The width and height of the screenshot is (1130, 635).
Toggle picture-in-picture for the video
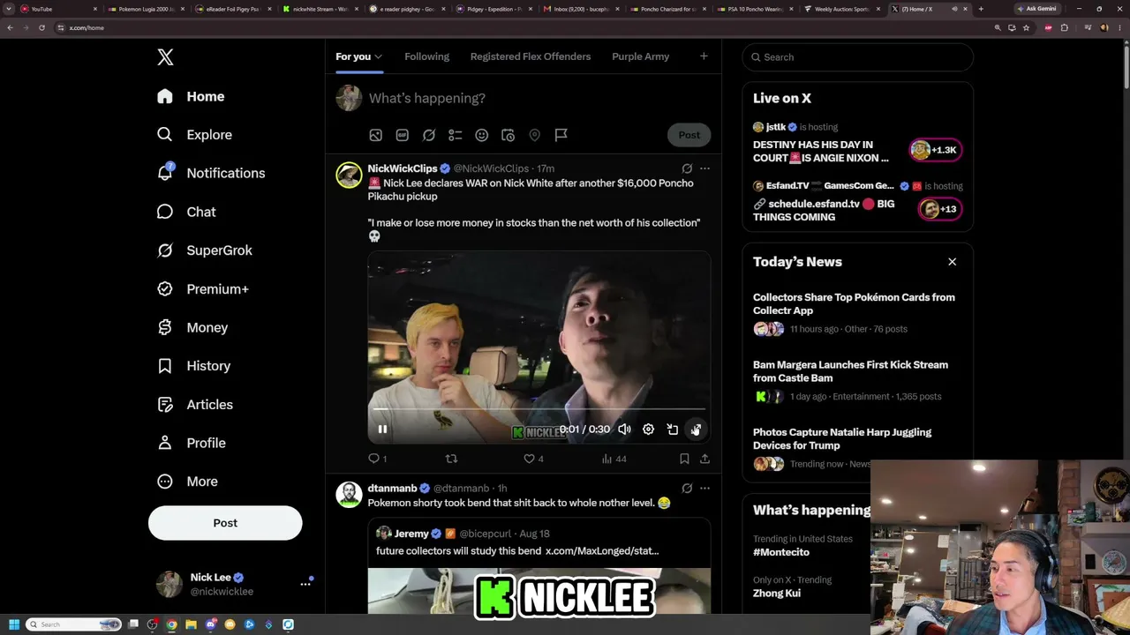point(672,430)
